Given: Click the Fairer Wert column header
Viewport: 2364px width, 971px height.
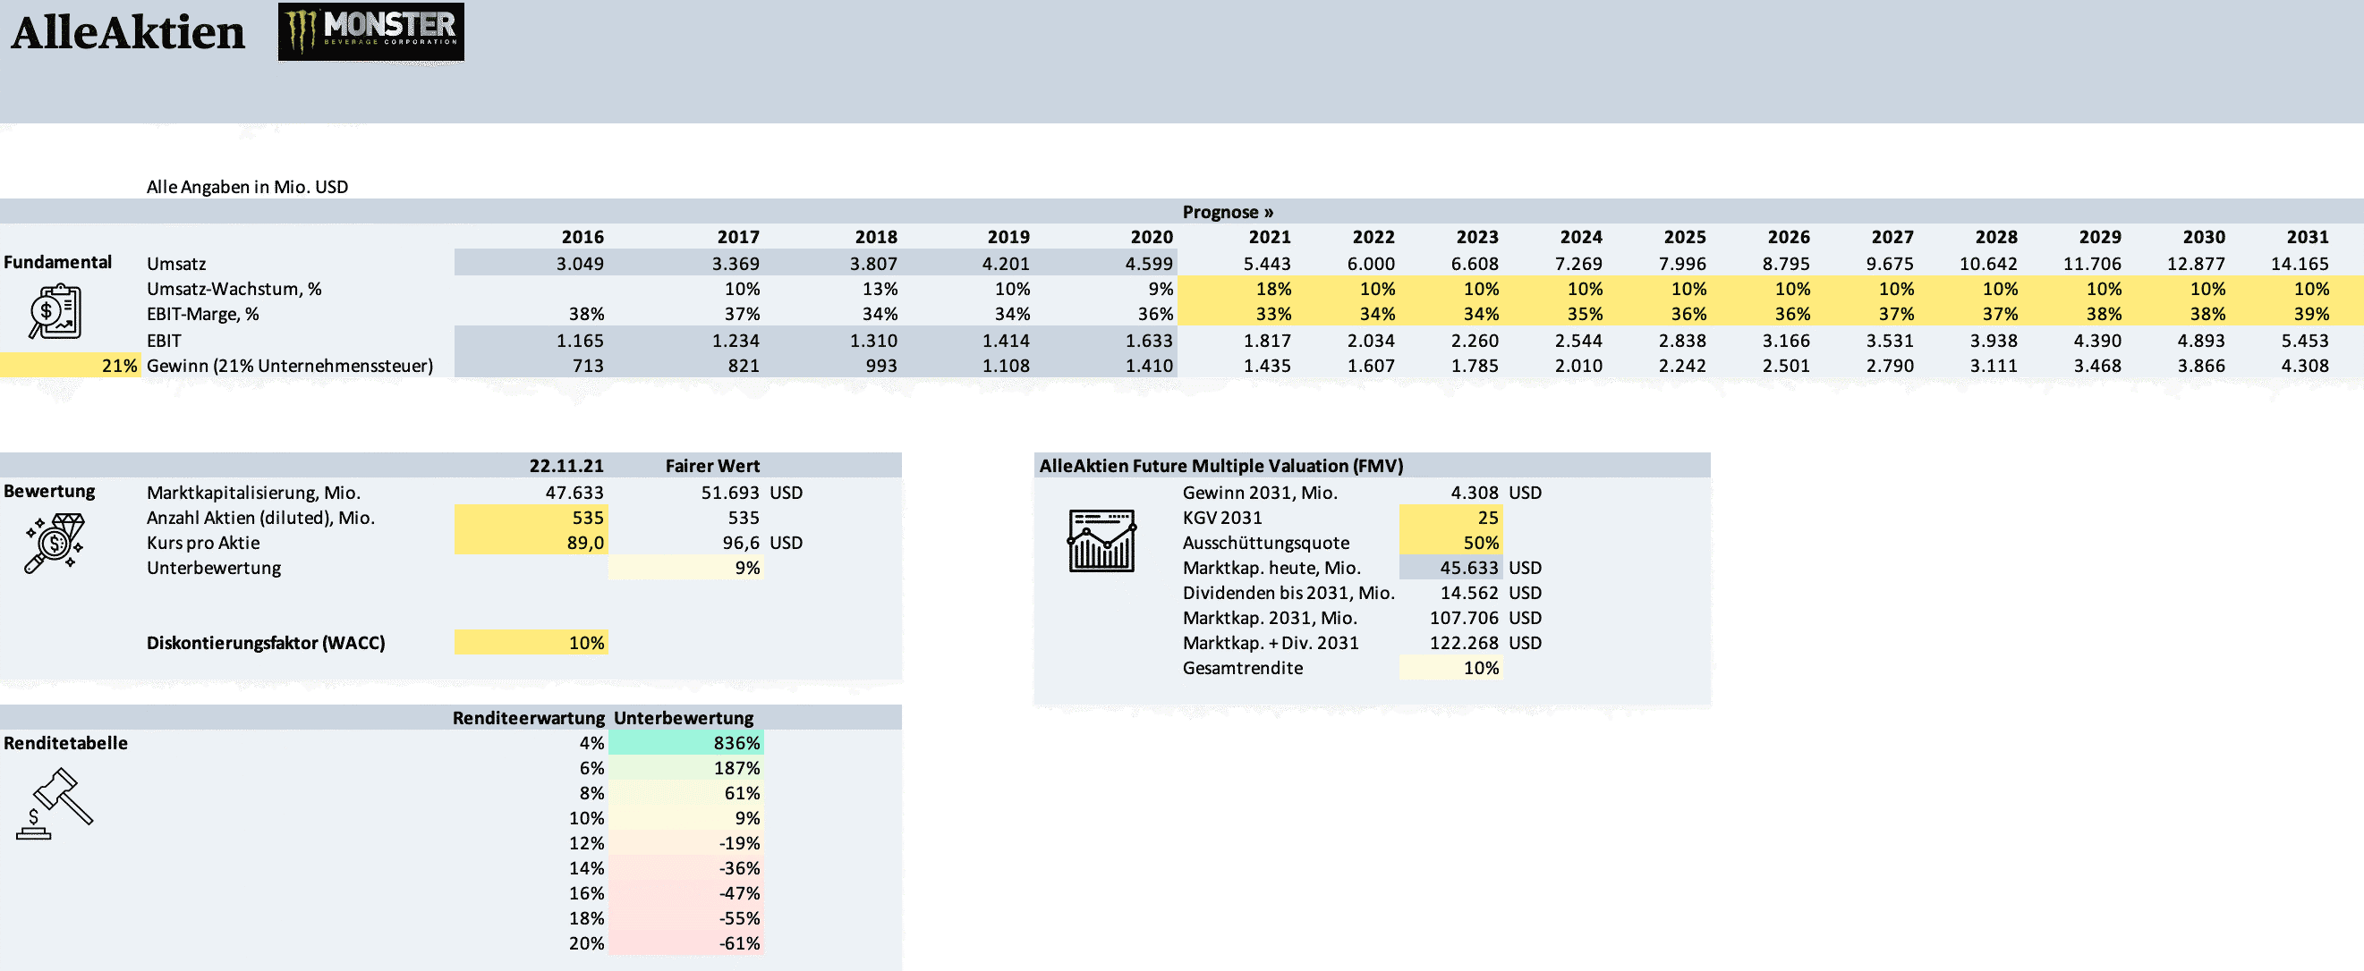Looking at the screenshot, I should (x=712, y=466).
